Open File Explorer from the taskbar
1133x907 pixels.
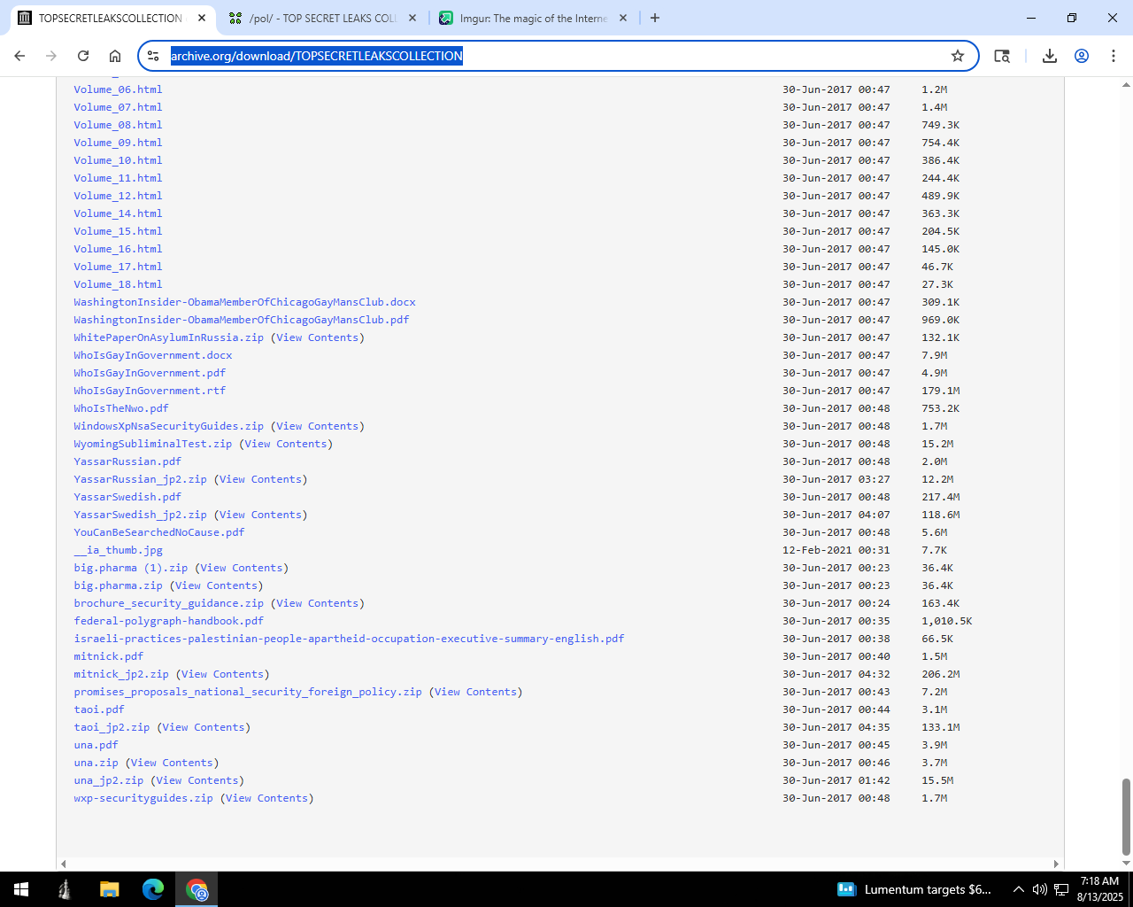point(109,889)
